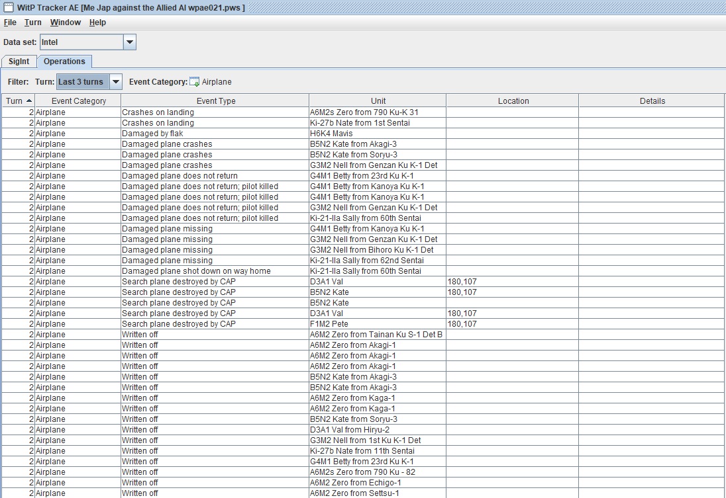
Task: Select G3M2 Nell from Bihoro Ku K-1 Det
Action: click(x=378, y=250)
